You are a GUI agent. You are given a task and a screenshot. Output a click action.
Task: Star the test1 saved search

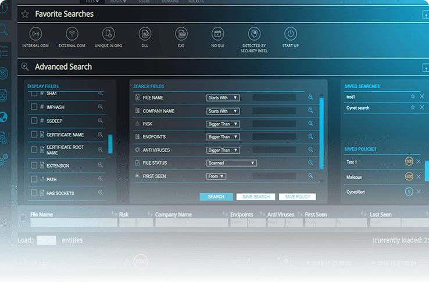pyautogui.click(x=413, y=96)
